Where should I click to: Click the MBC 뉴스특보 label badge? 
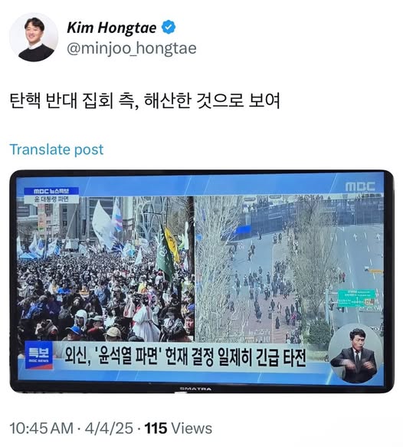point(51,195)
